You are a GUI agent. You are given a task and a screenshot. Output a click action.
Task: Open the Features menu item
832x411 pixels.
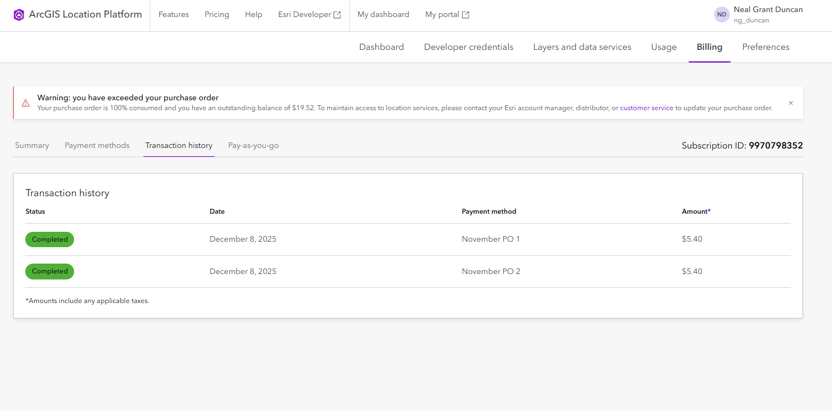point(173,15)
